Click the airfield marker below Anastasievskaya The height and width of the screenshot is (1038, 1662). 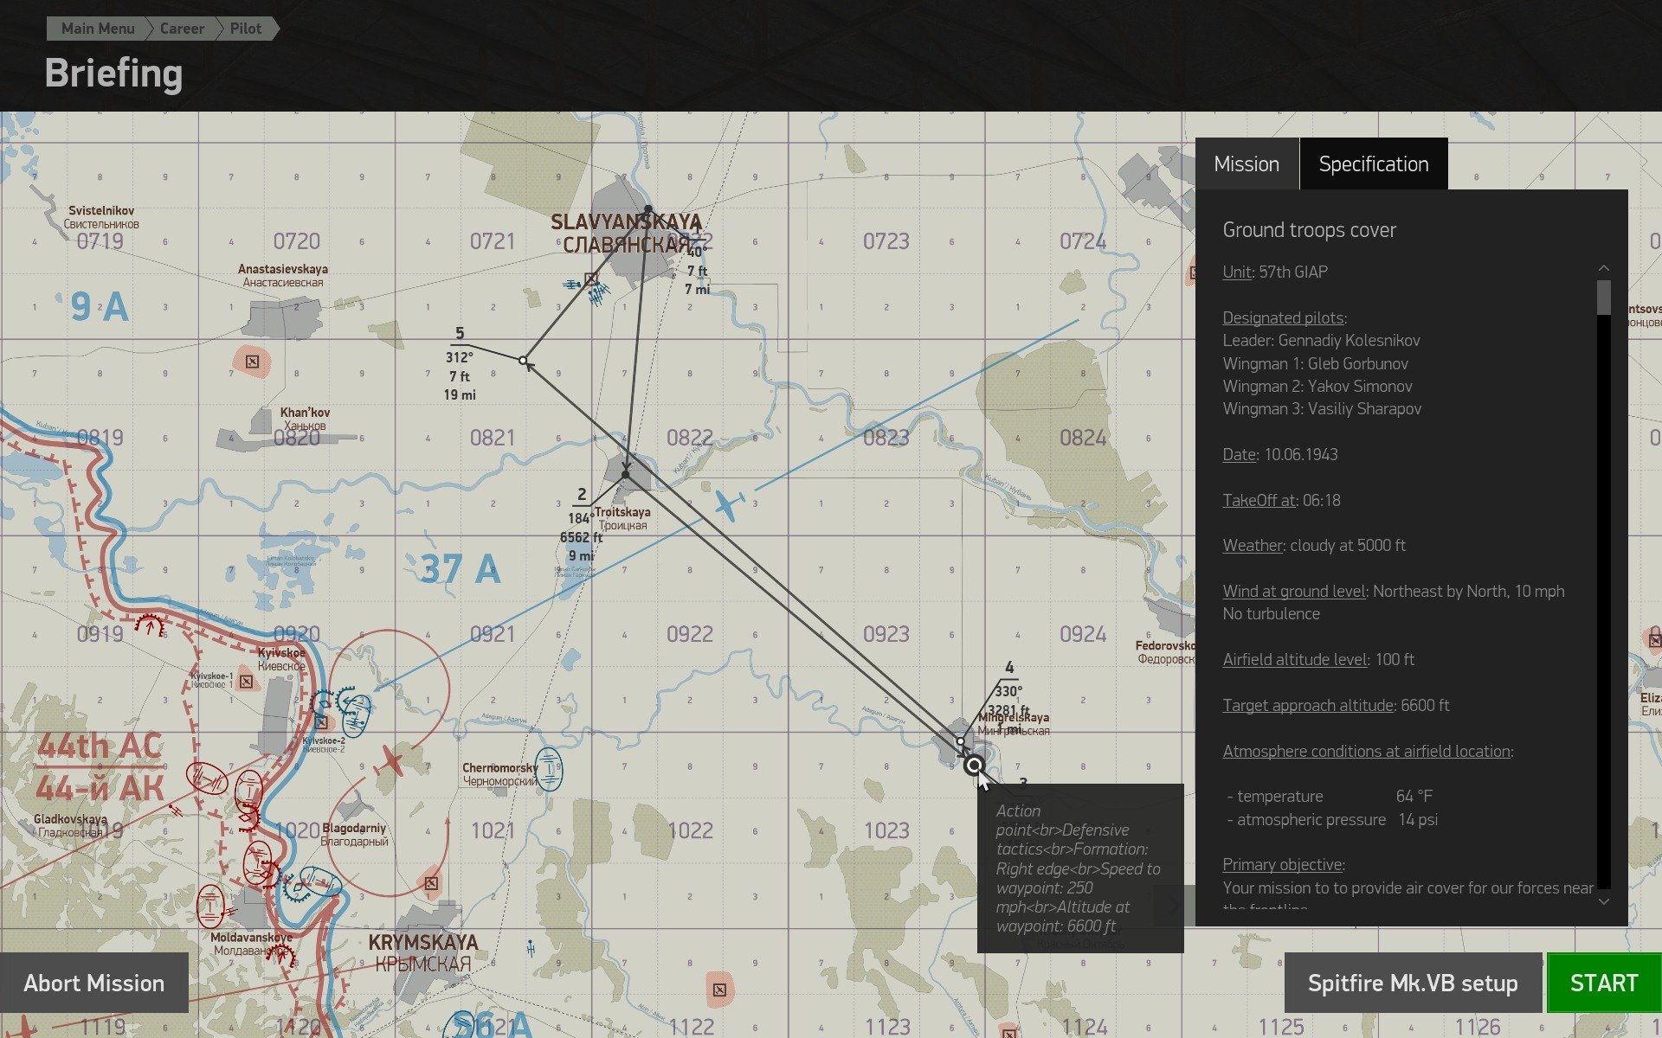pos(252,362)
